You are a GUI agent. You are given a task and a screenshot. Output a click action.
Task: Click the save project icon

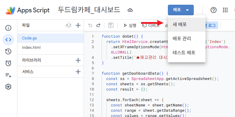111,26
